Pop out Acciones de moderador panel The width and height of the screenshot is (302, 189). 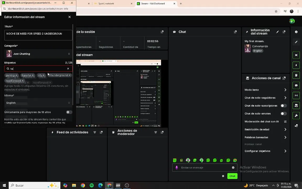tap(162, 132)
